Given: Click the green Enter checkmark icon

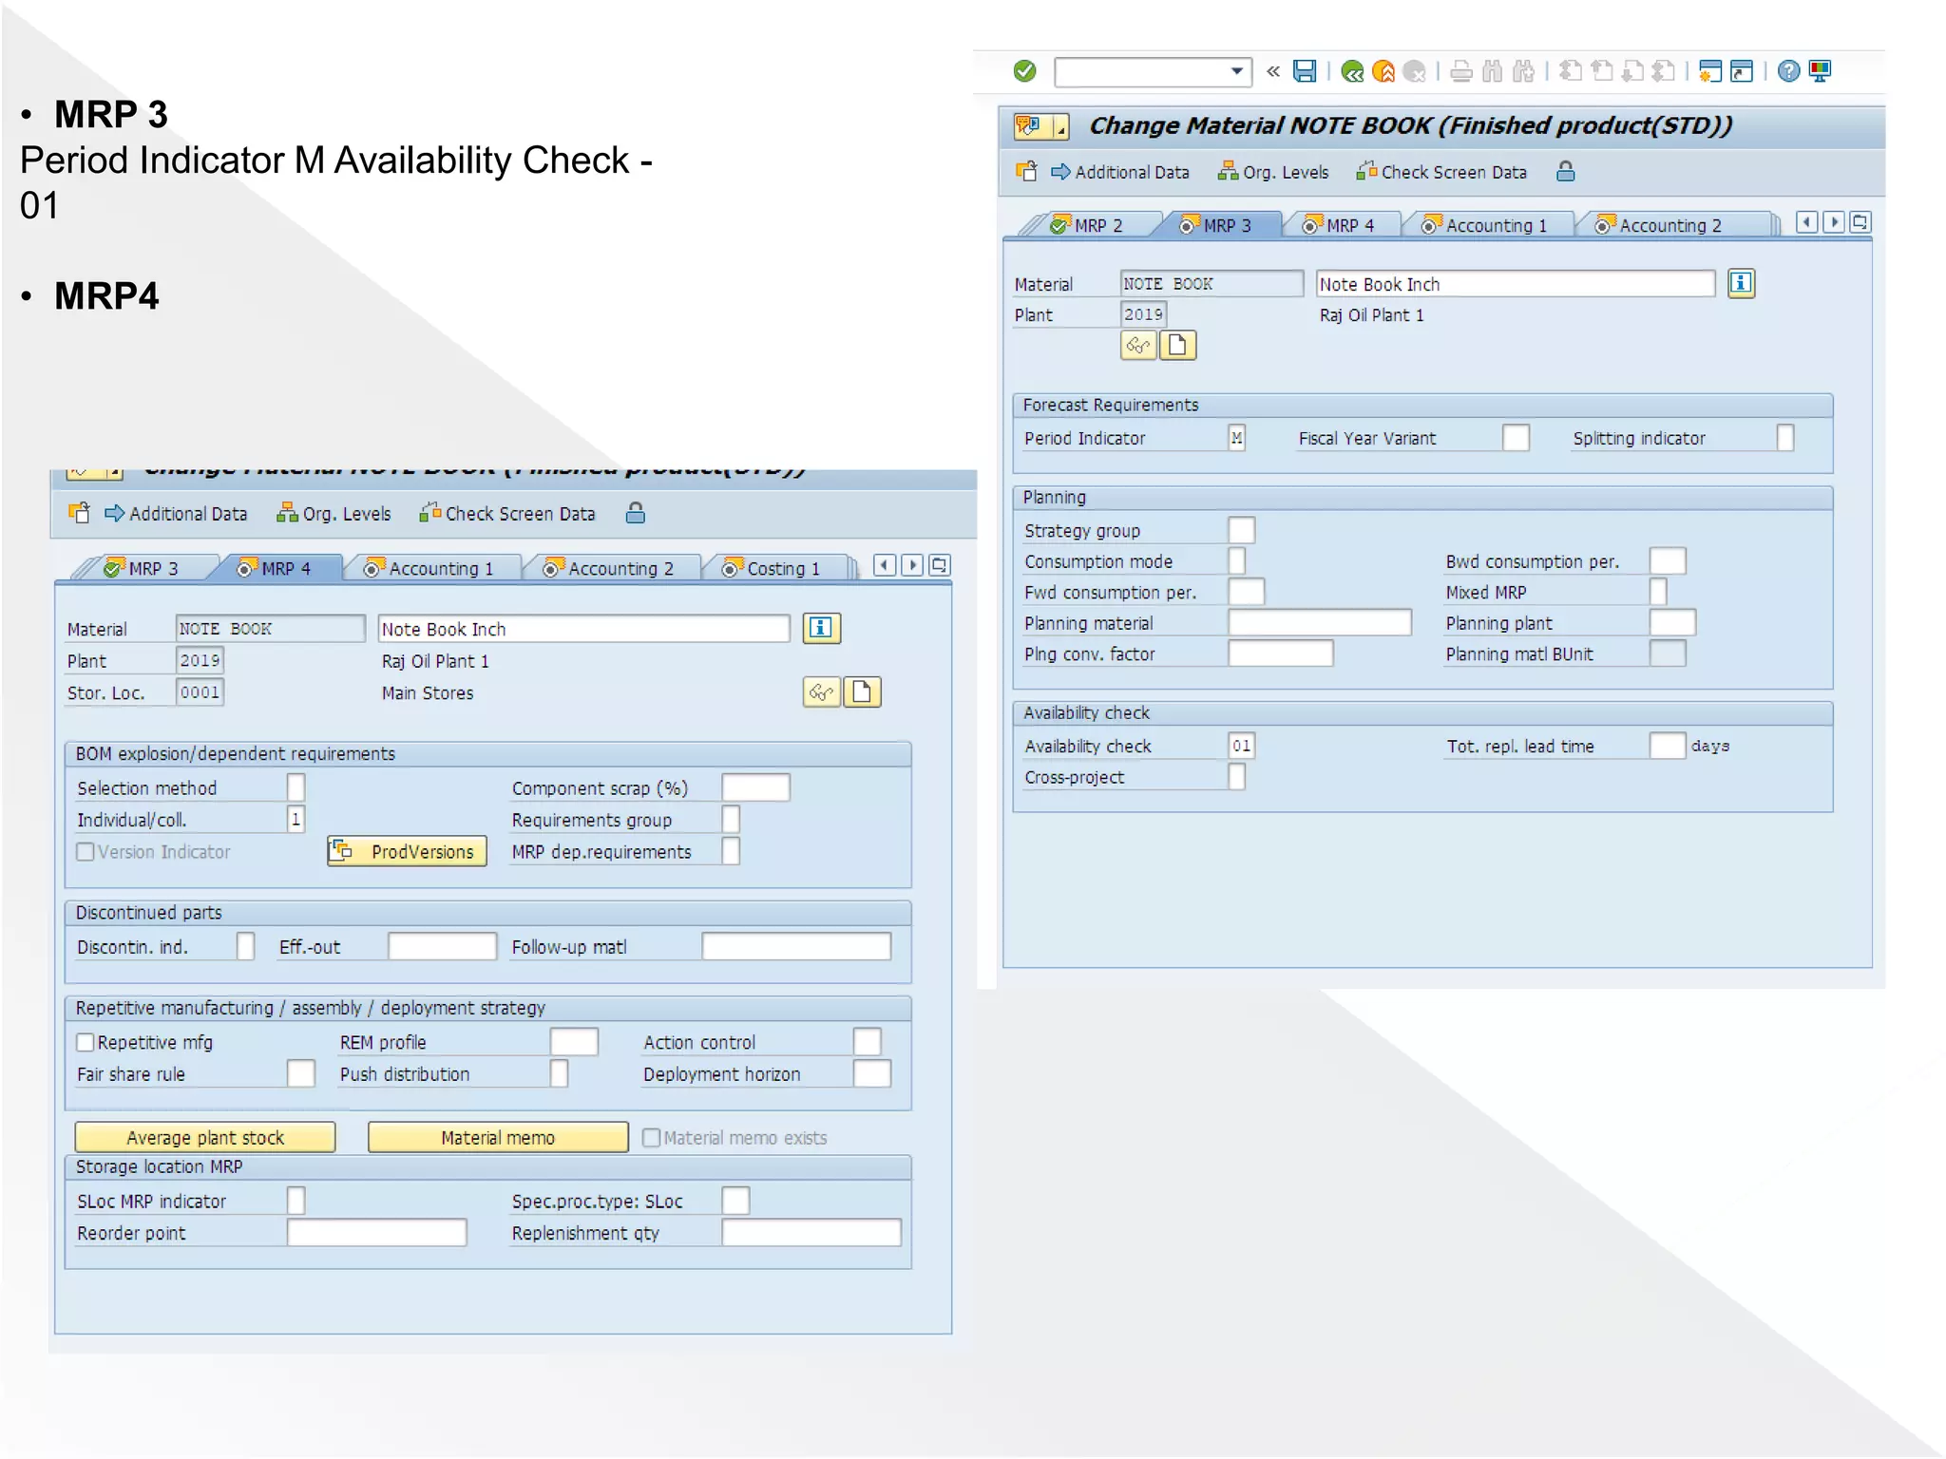Looking at the screenshot, I should tap(1024, 71).
